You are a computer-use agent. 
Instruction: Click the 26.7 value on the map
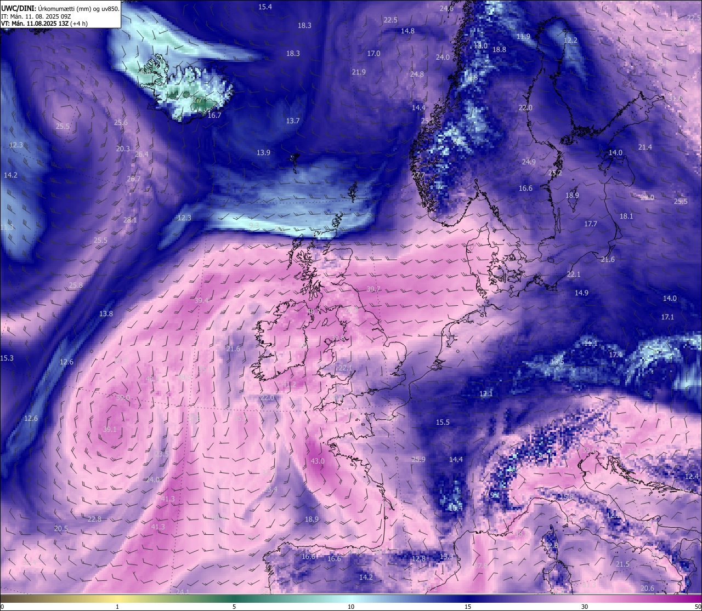[133, 179]
